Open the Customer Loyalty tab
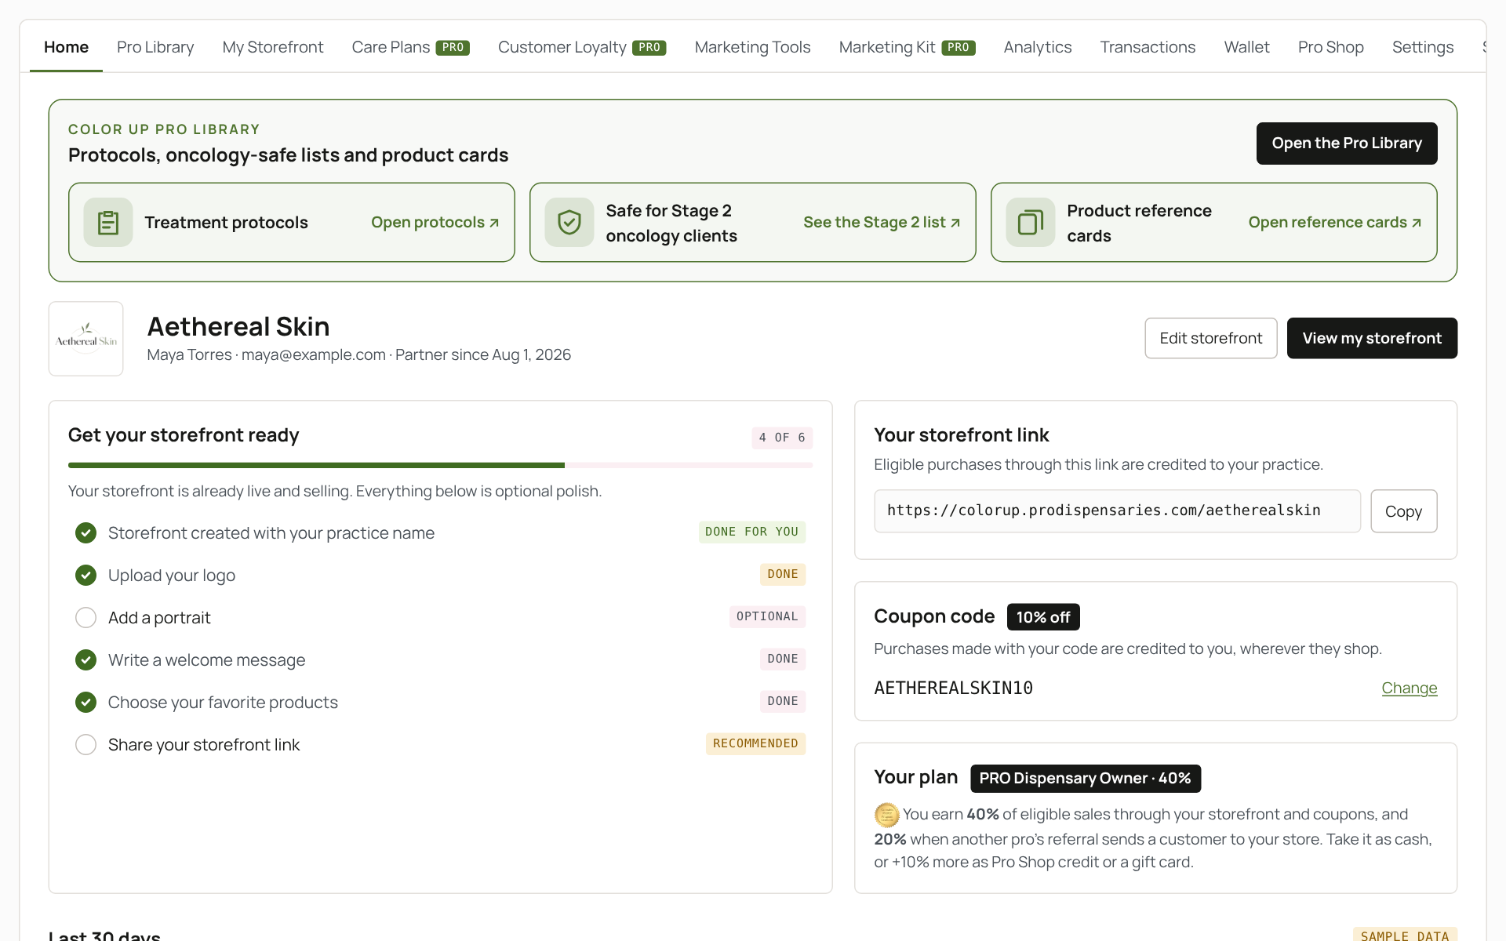The height and width of the screenshot is (941, 1506). (582, 47)
